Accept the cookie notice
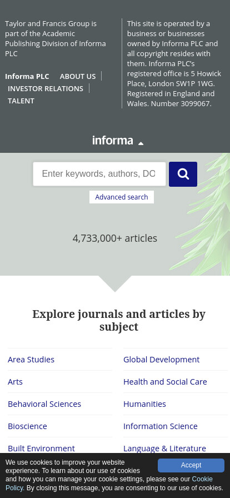This screenshot has width=230, height=498. tap(191, 465)
